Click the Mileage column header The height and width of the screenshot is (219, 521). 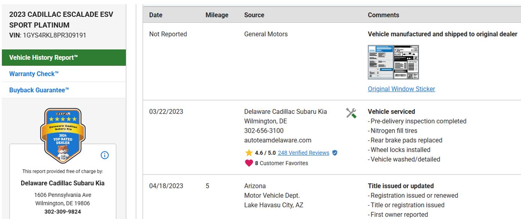pos(217,15)
